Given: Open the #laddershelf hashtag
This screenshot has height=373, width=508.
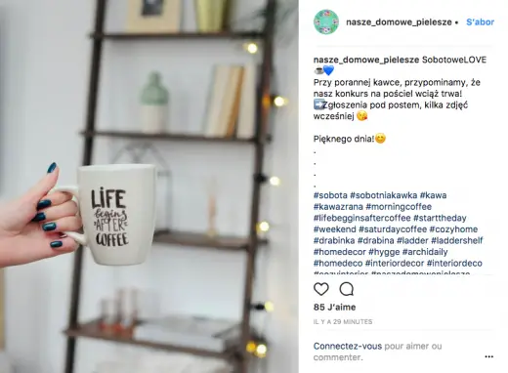Looking at the screenshot, I should (457, 240).
